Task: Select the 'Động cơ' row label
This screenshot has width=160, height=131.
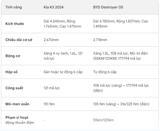Action: [13, 56]
